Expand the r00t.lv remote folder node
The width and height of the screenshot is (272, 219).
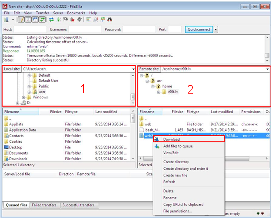click(159, 92)
